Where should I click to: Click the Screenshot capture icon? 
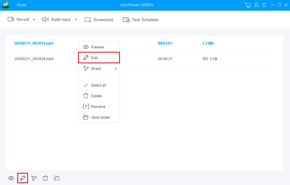[88, 20]
